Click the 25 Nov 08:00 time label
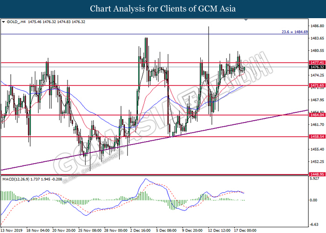The height and width of the screenshot is (233, 326). 89,230
